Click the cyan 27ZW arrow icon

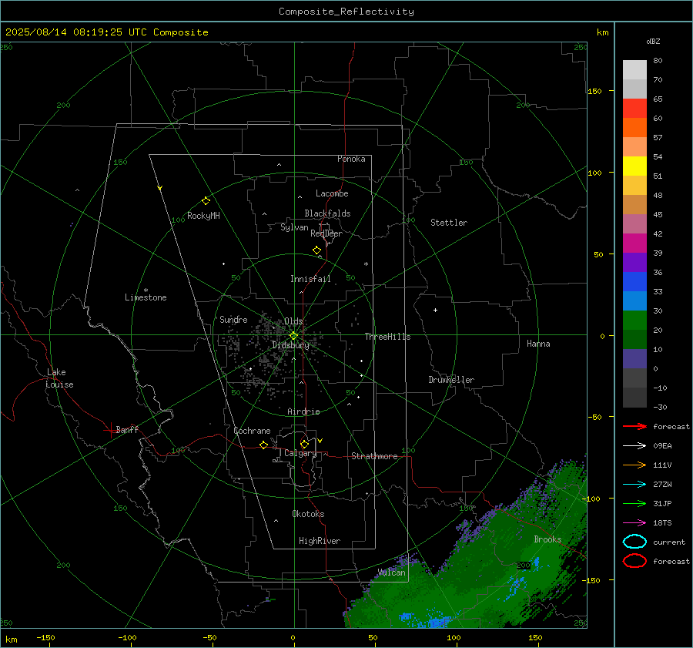coord(634,485)
